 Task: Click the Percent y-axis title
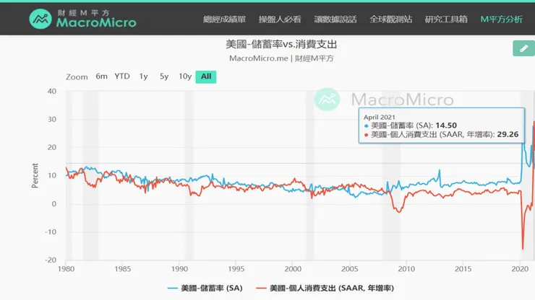[35, 175]
